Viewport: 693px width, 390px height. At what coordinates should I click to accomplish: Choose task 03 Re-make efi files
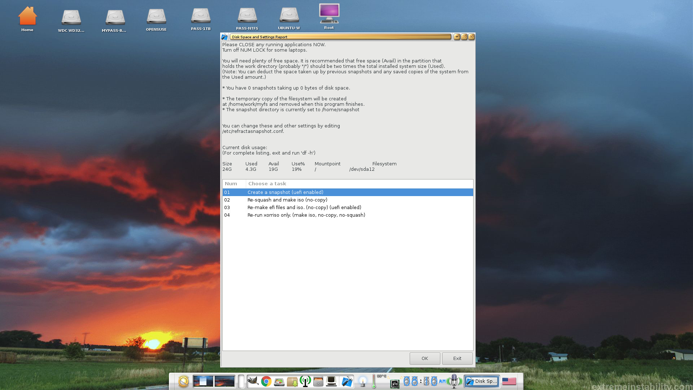pyautogui.click(x=304, y=208)
